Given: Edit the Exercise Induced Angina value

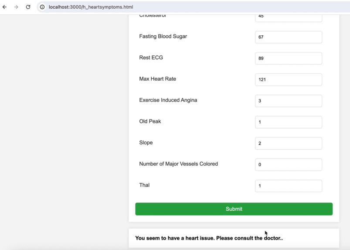Looking at the screenshot, I should [x=289, y=101].
